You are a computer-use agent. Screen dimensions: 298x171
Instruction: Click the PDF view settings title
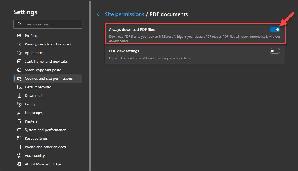point(124,51)
